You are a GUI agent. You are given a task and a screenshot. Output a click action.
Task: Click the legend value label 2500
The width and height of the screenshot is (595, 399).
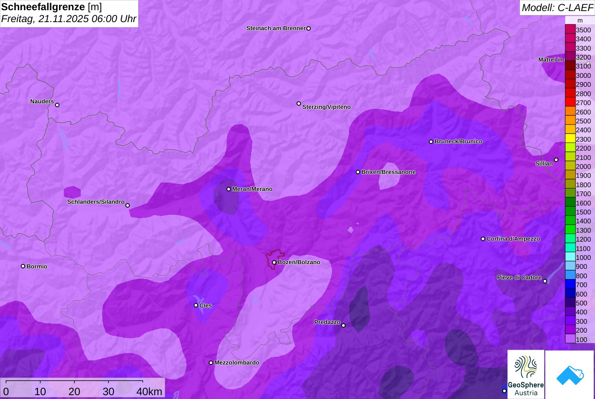click(x=583, y=121)
